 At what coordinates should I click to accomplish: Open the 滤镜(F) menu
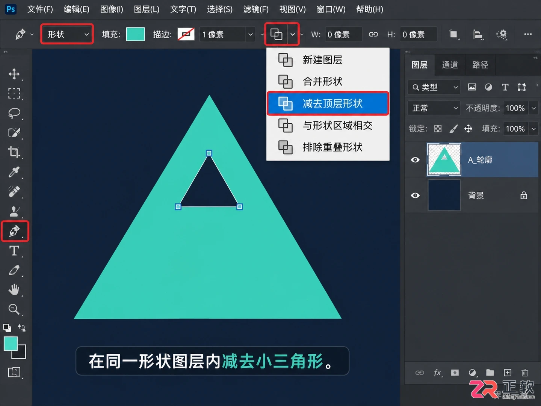[256, 9]
